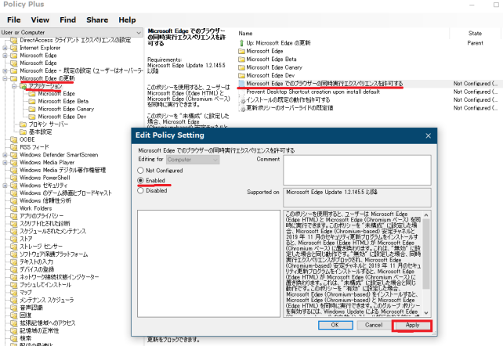503x346 pixels.
Task: Select ストレージ センサー in tree
Action: tap(41, 247)
